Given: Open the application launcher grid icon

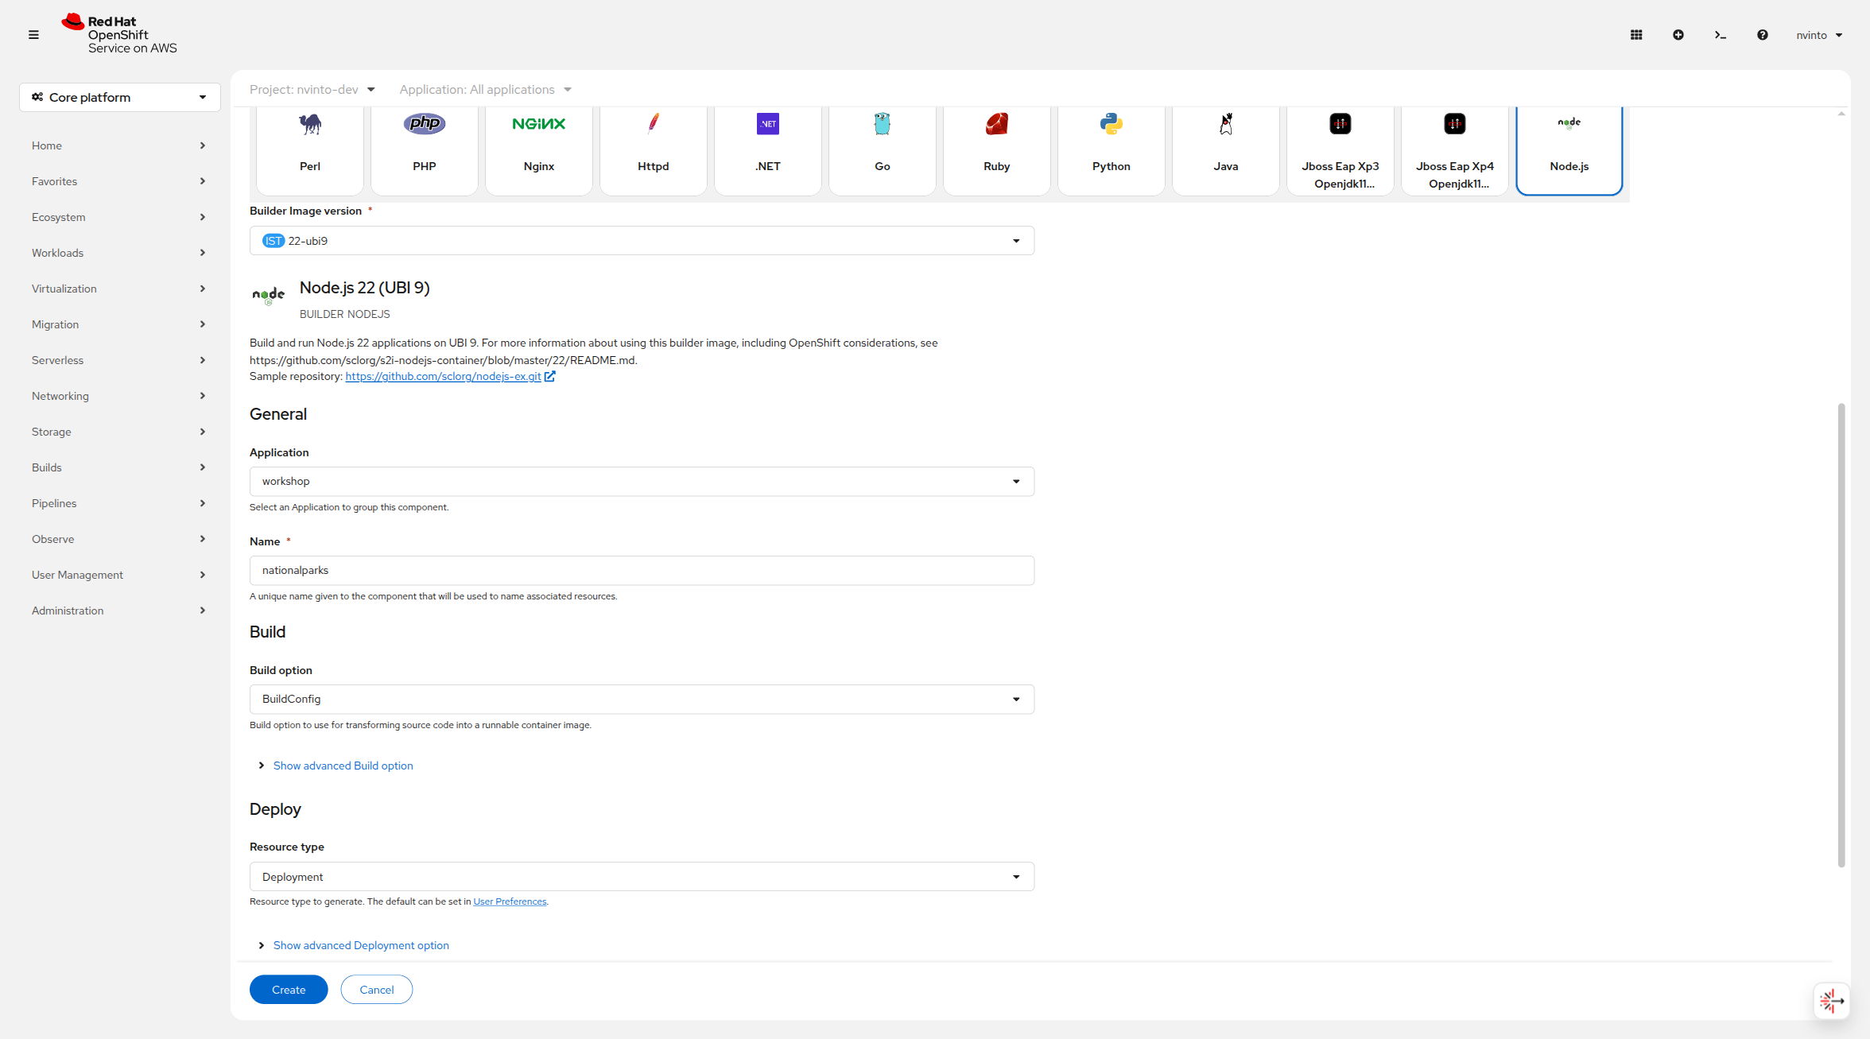Looking at the screenshot, I should (x=1636, y=35).
